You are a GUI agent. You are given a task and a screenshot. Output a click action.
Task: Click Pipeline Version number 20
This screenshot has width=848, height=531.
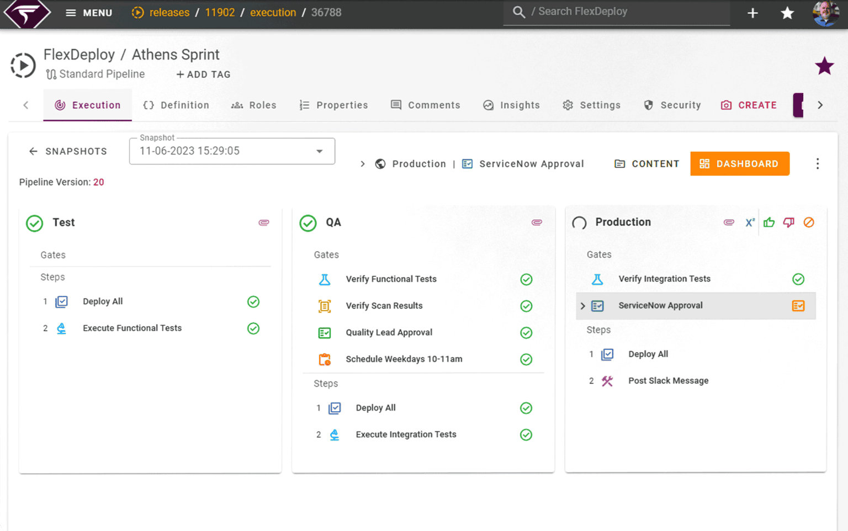tap(98, 182)
